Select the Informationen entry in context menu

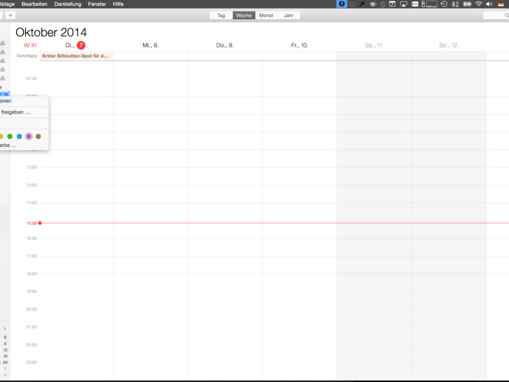(x=24, y=101)
